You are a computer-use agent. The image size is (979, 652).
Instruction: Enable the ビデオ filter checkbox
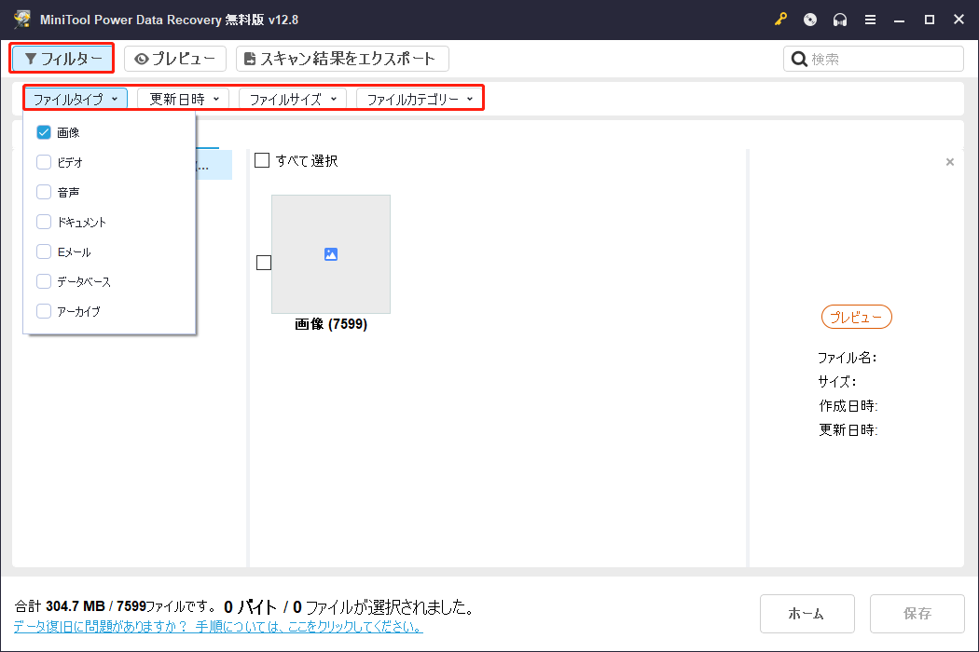point(43,161)
